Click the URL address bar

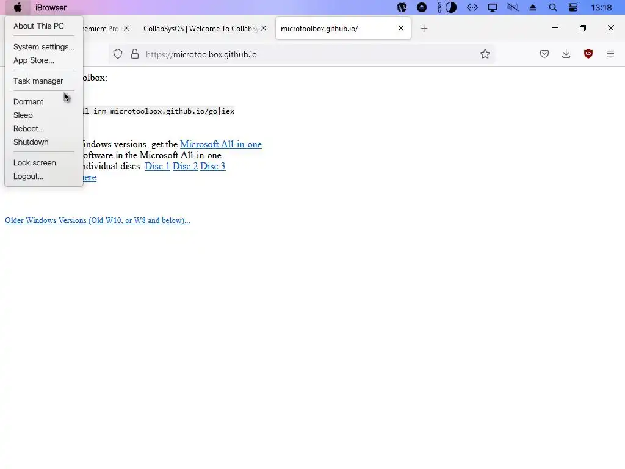click(x=302, y=54)
